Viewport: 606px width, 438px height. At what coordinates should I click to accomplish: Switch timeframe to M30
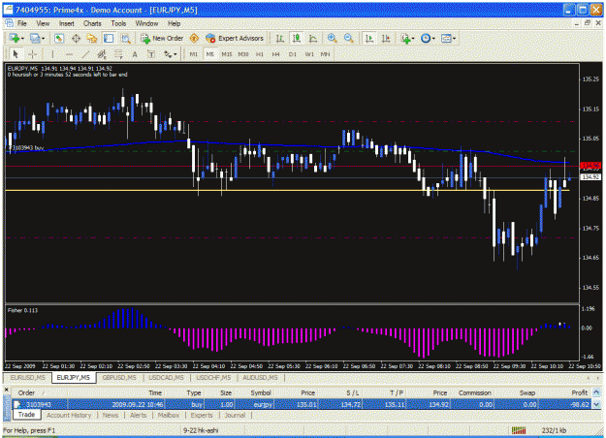(x=243, y=54)
